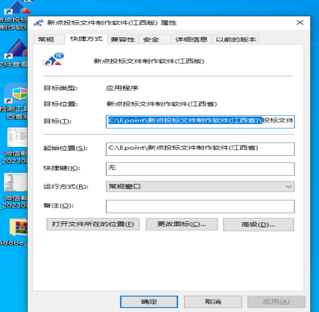Click the 目标(T) path input field
The image size is (319, 312).
click(x=200, y=122)
